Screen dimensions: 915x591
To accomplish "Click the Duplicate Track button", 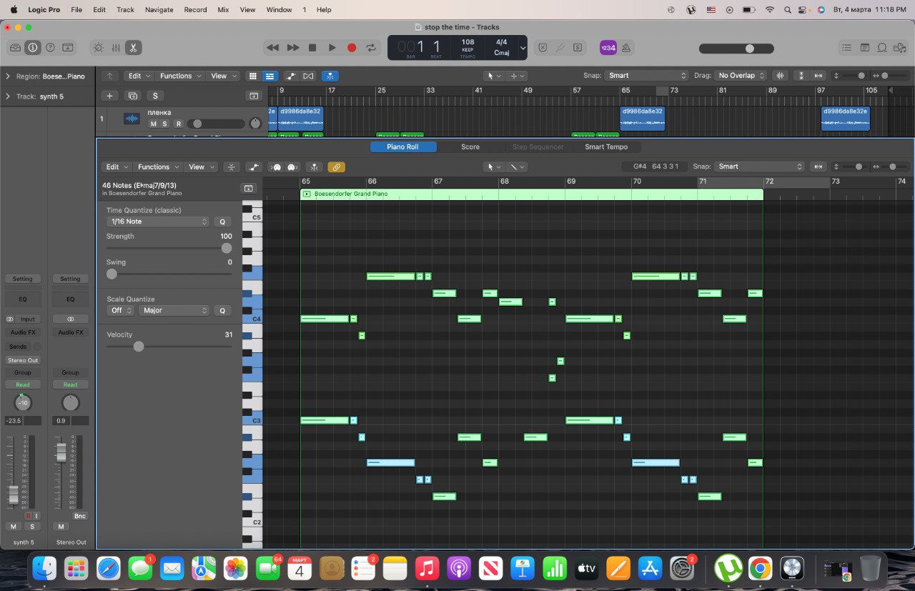I will tap(132, 96).
